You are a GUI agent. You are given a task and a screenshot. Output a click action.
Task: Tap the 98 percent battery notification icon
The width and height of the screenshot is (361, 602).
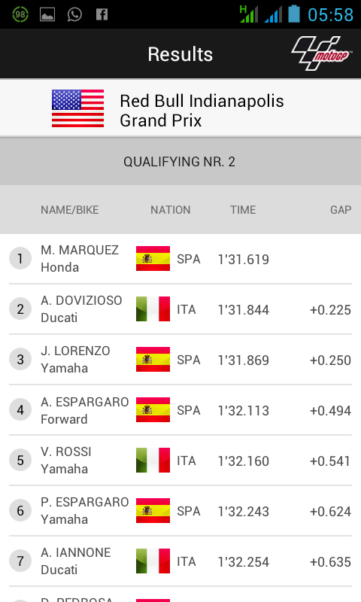tap(20, 14)
